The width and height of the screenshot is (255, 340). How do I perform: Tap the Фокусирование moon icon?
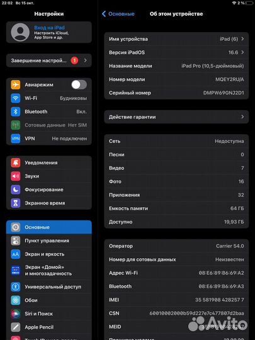pos(16,190)
